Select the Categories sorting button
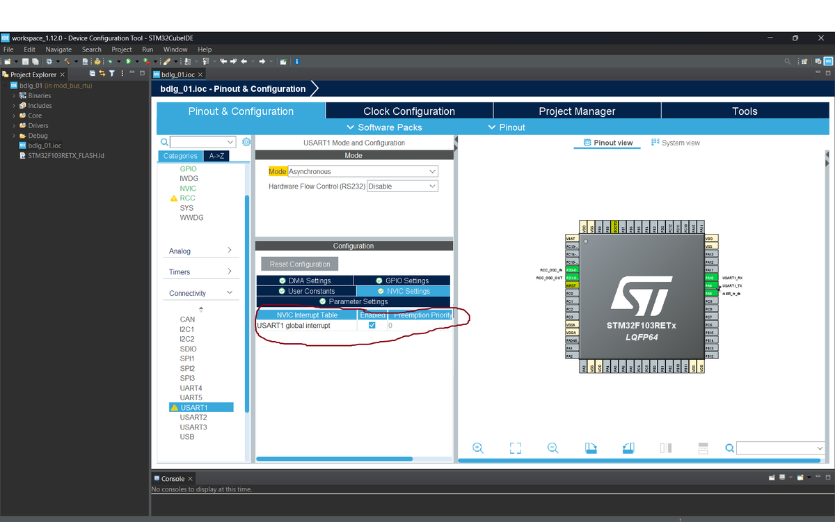Screen dimensions: 835x522 click(180, 156)
